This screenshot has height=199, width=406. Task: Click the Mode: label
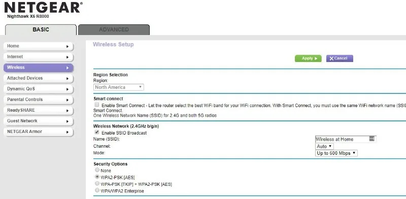[99, 153]
